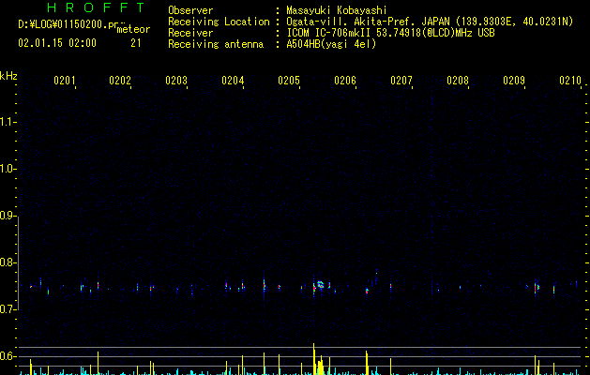This screenshot has height=375, width=590.
Task: Click the date 02.01.15 02:00
Action: (57, 43)
